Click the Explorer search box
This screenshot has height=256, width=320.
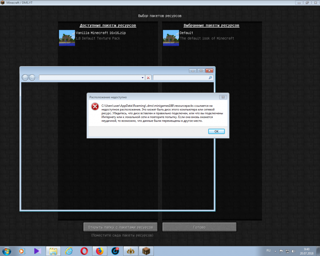click(181, 77)
